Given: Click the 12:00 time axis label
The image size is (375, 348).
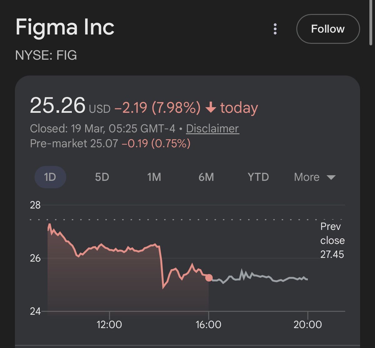Looking at the screenshot, I should click(109, 324).
